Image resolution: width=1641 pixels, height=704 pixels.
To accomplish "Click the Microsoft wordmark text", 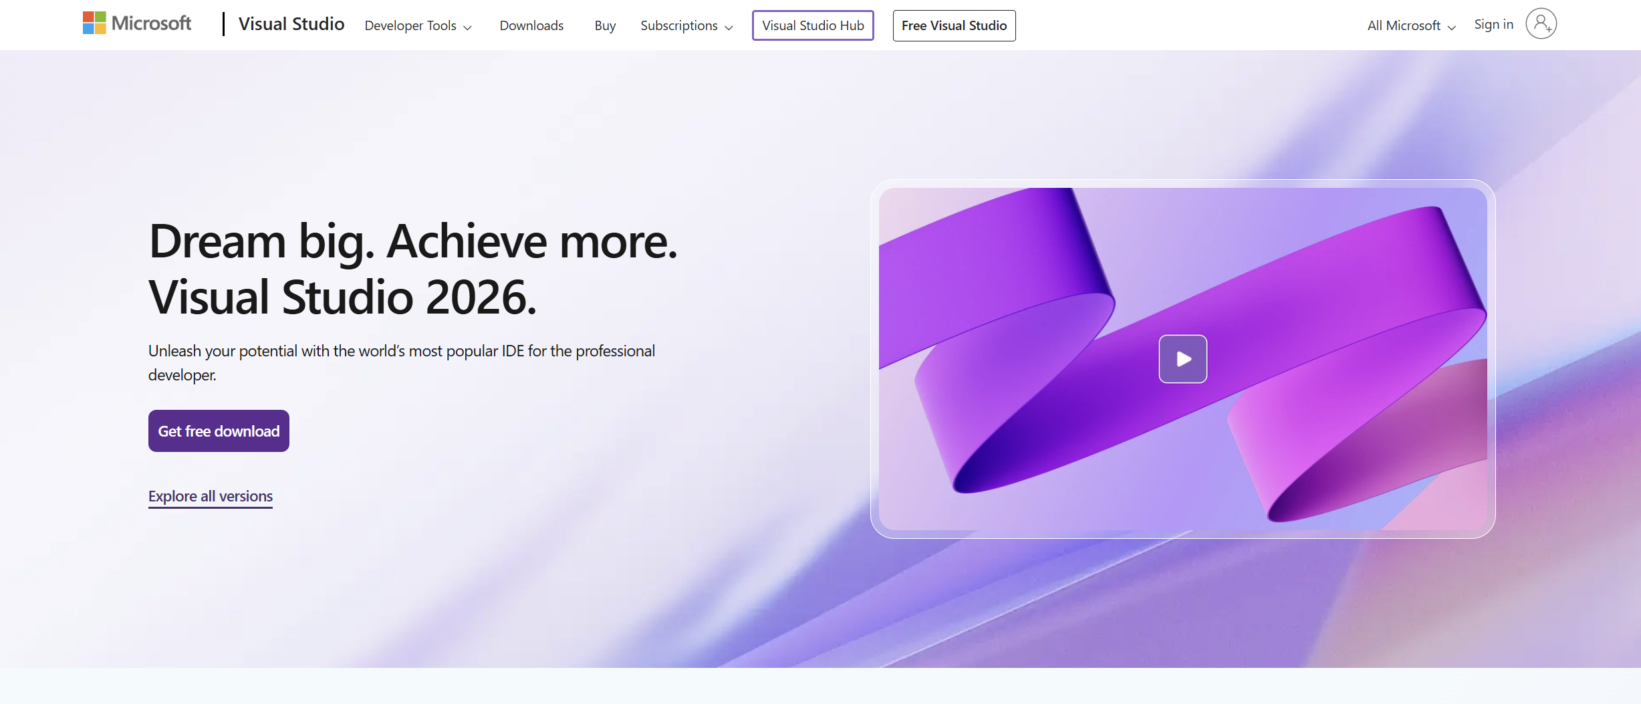I will (x=152, y=23).
